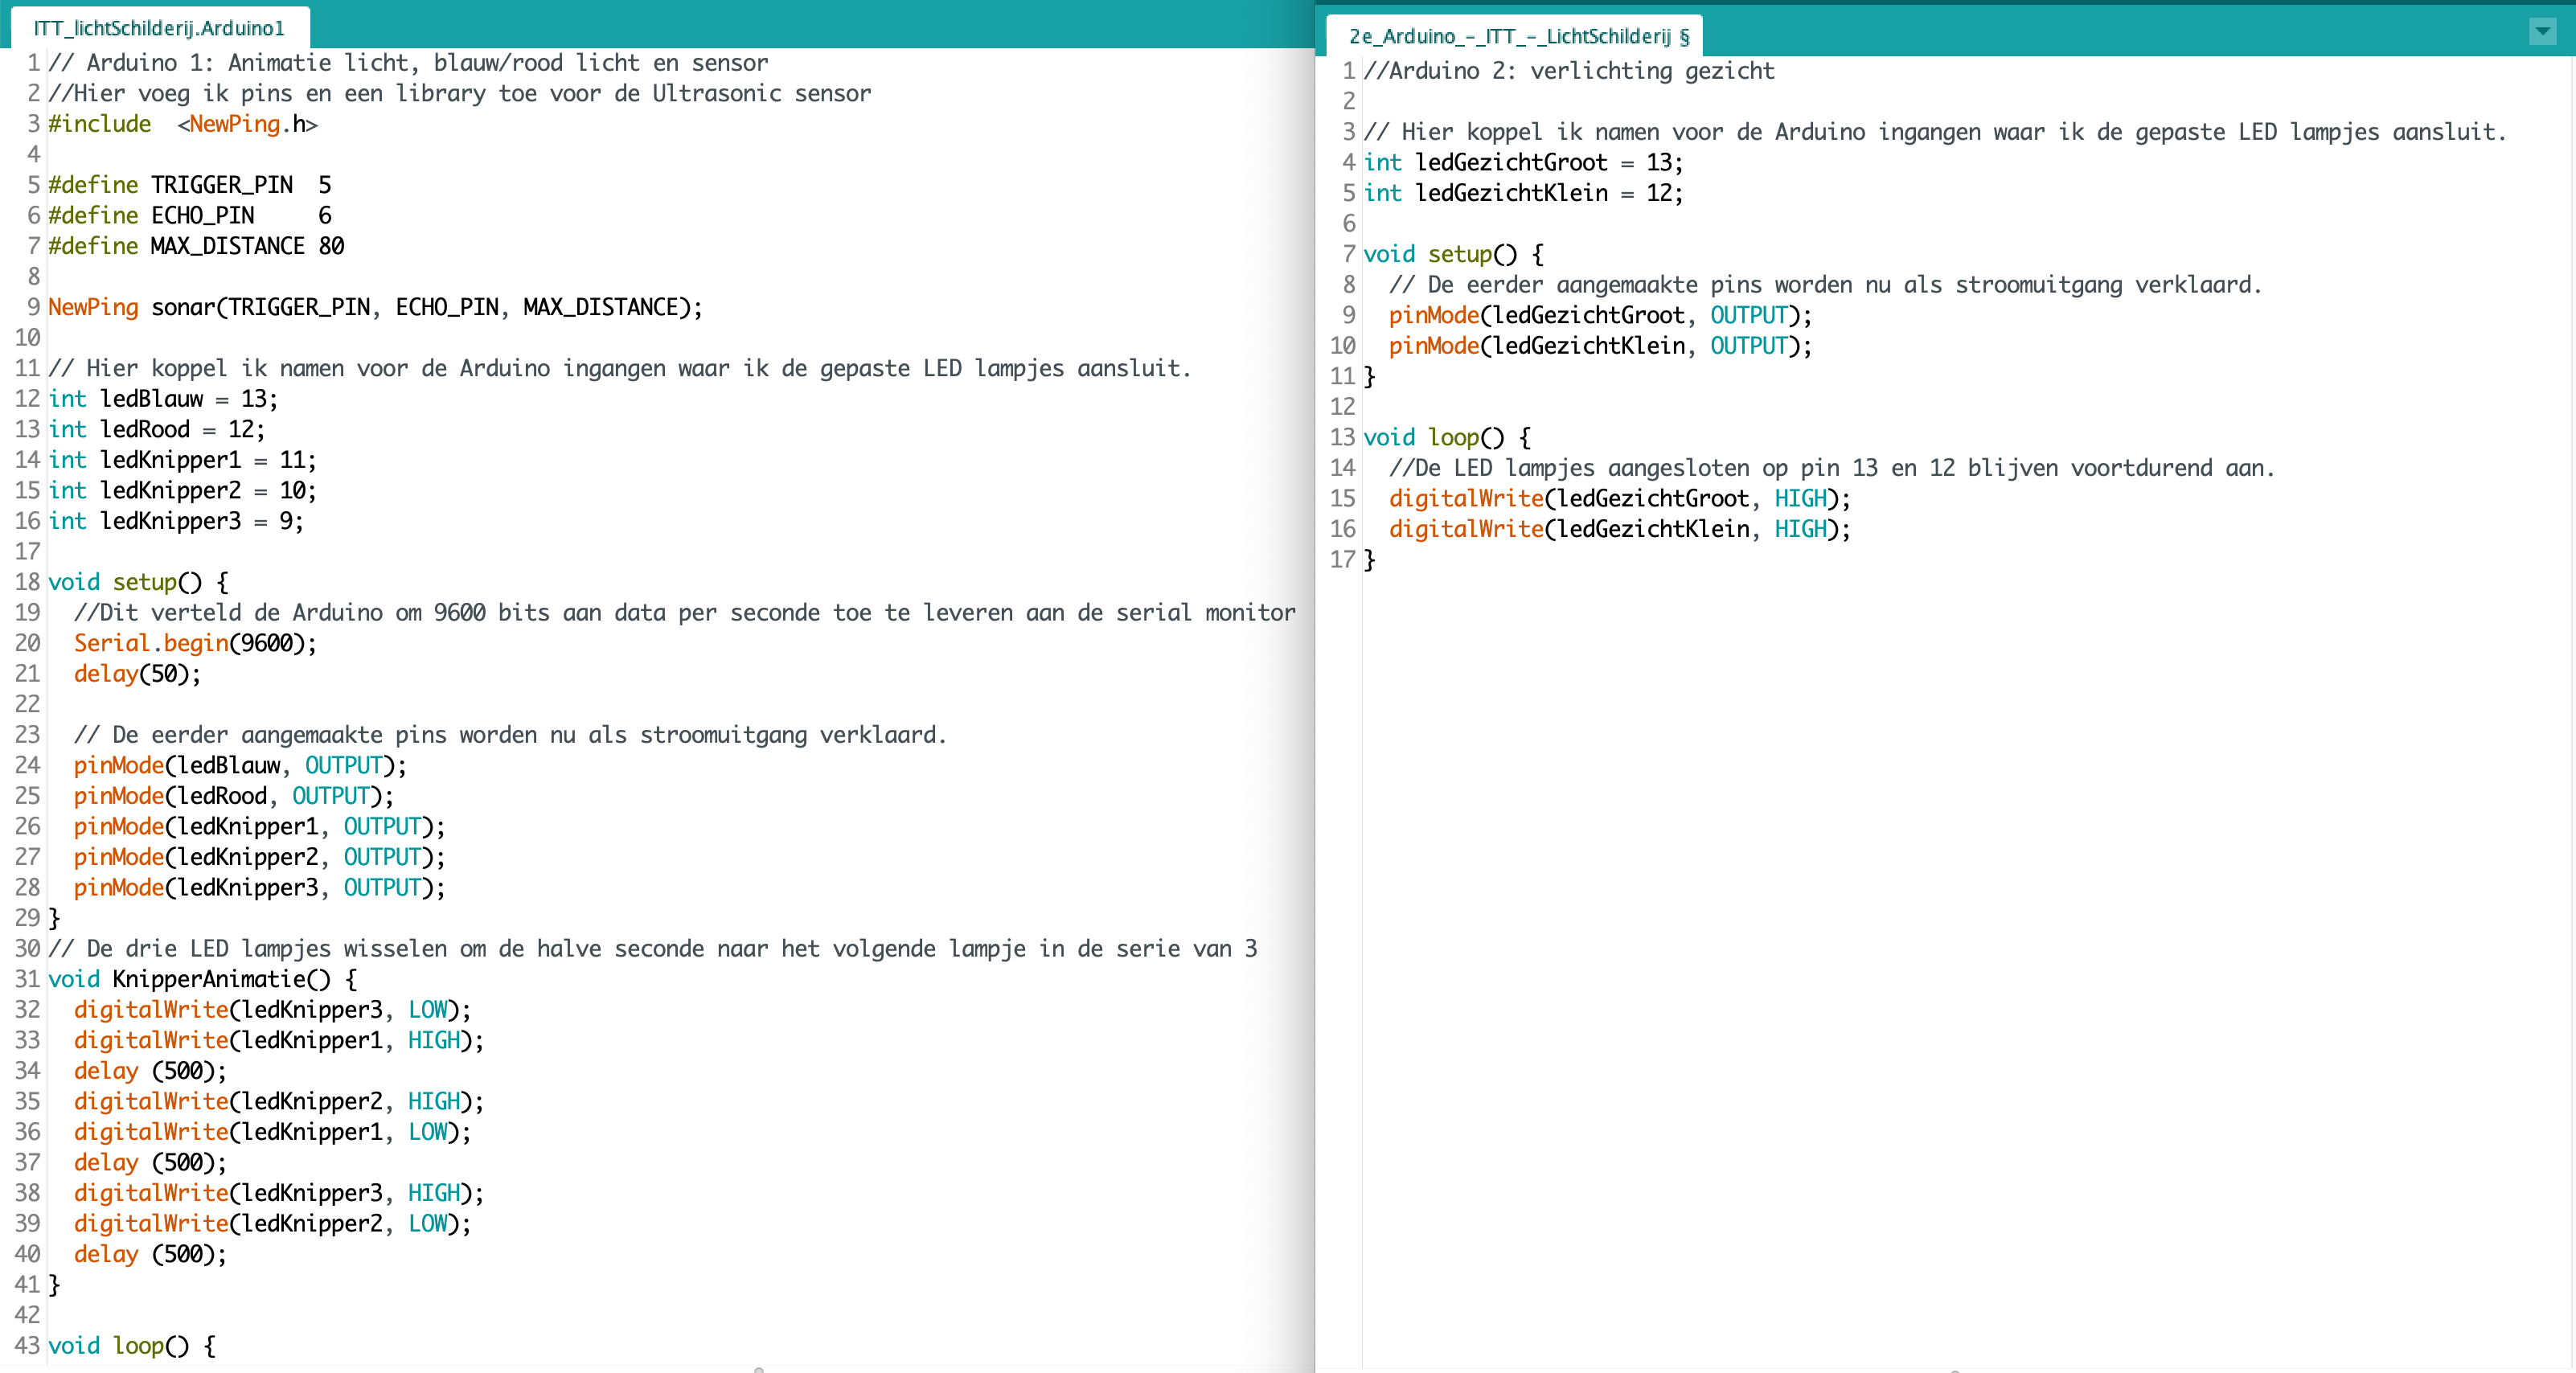The width and height of the screenshot is (2576, 1373).
Task: Click 'digitalWrite(ledKnipper2, HIGH);' on line 35
Action: 279,1102
